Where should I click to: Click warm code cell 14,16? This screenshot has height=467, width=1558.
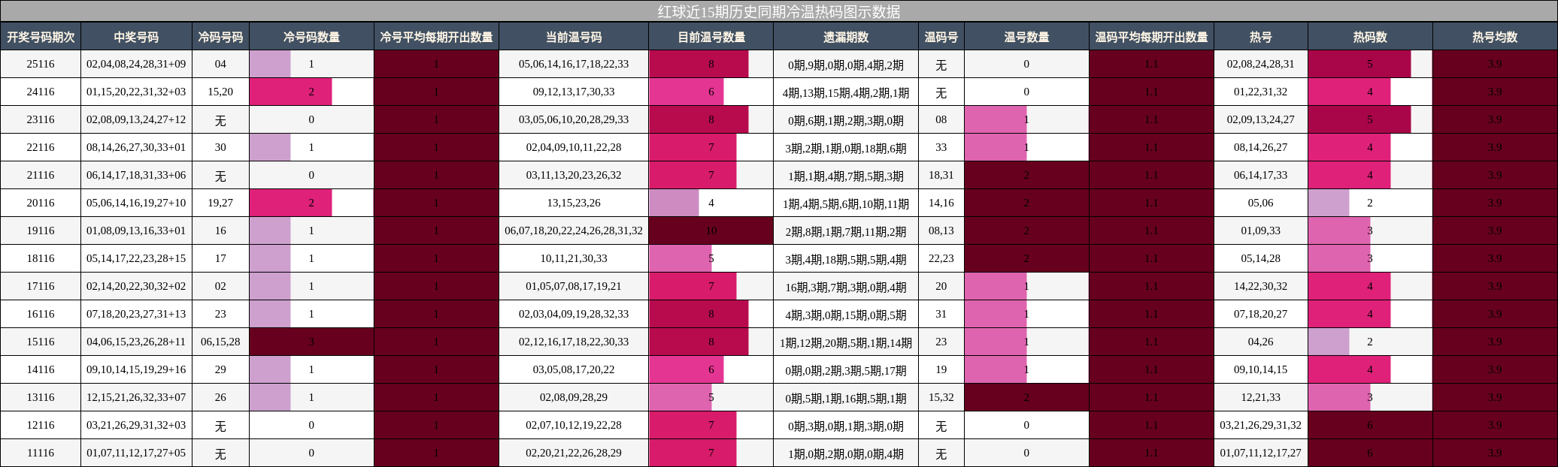(x=941, y=203)
